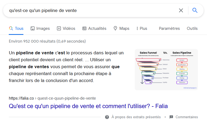
Task: Click the Vidéos play icon
Action: [59, 28]
